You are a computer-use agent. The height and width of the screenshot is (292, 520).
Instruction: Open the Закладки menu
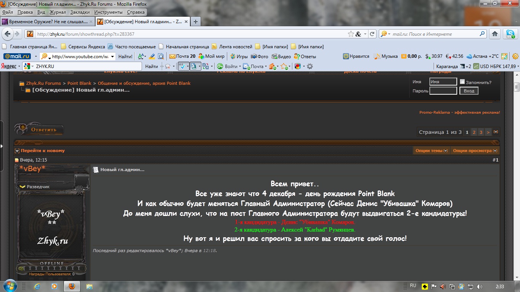pos(80,12)
